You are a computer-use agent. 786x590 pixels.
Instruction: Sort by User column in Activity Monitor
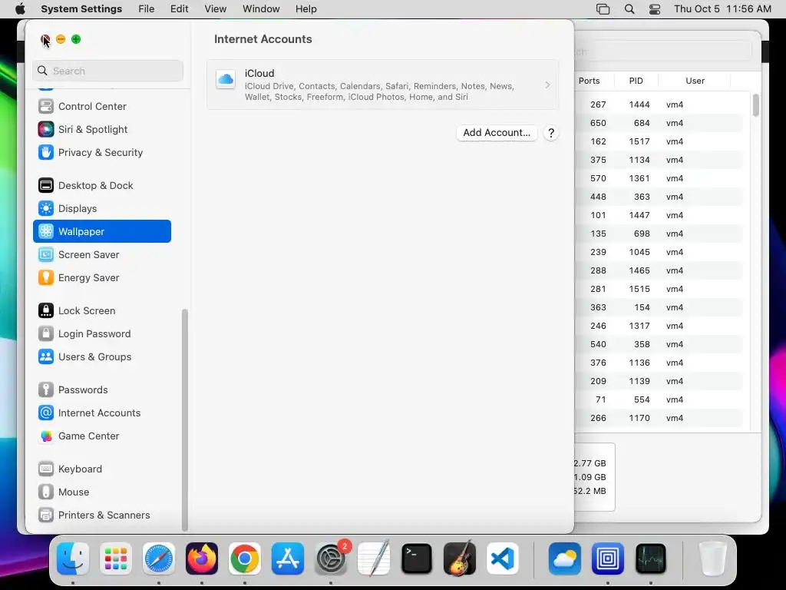click(695, 81)
